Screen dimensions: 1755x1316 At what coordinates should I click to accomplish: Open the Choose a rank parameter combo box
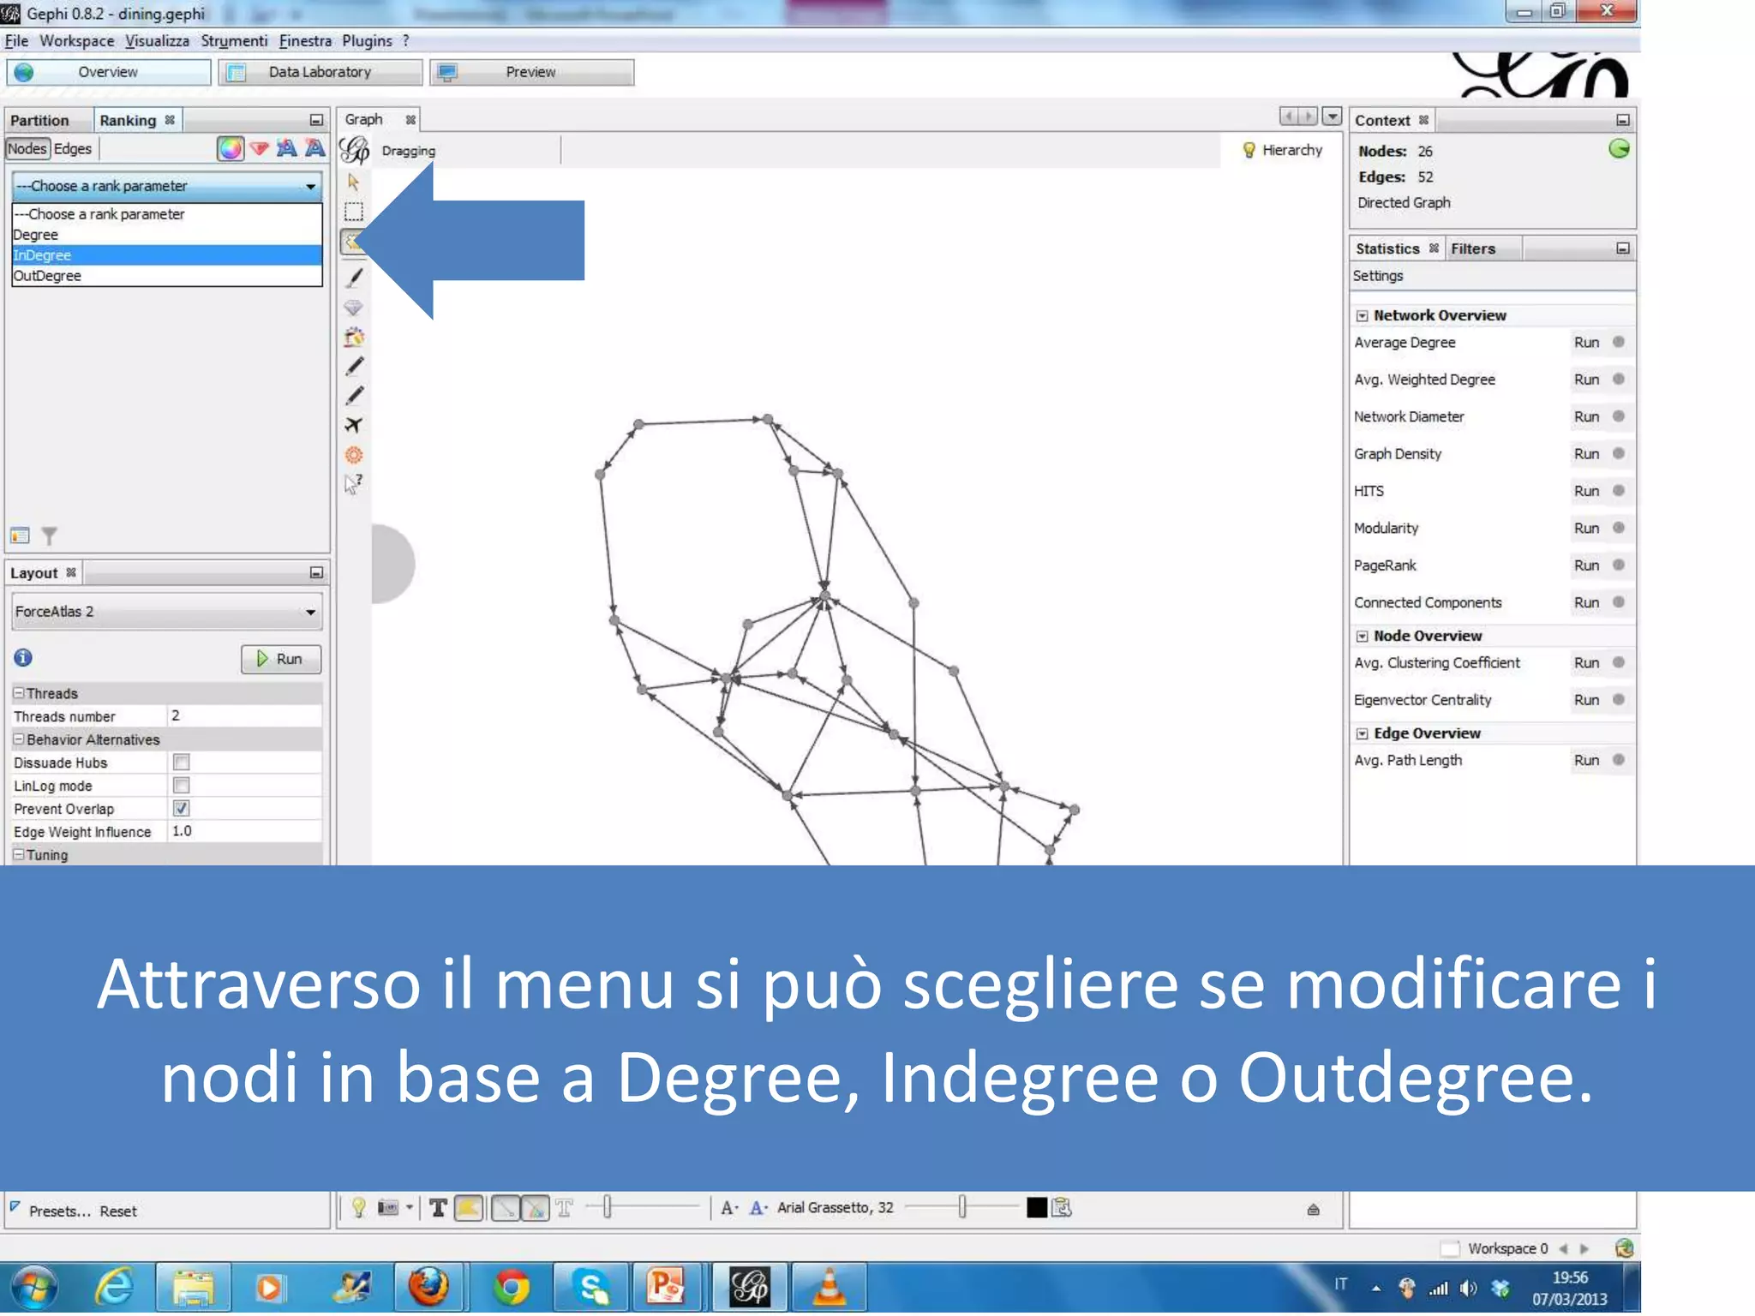167,186
